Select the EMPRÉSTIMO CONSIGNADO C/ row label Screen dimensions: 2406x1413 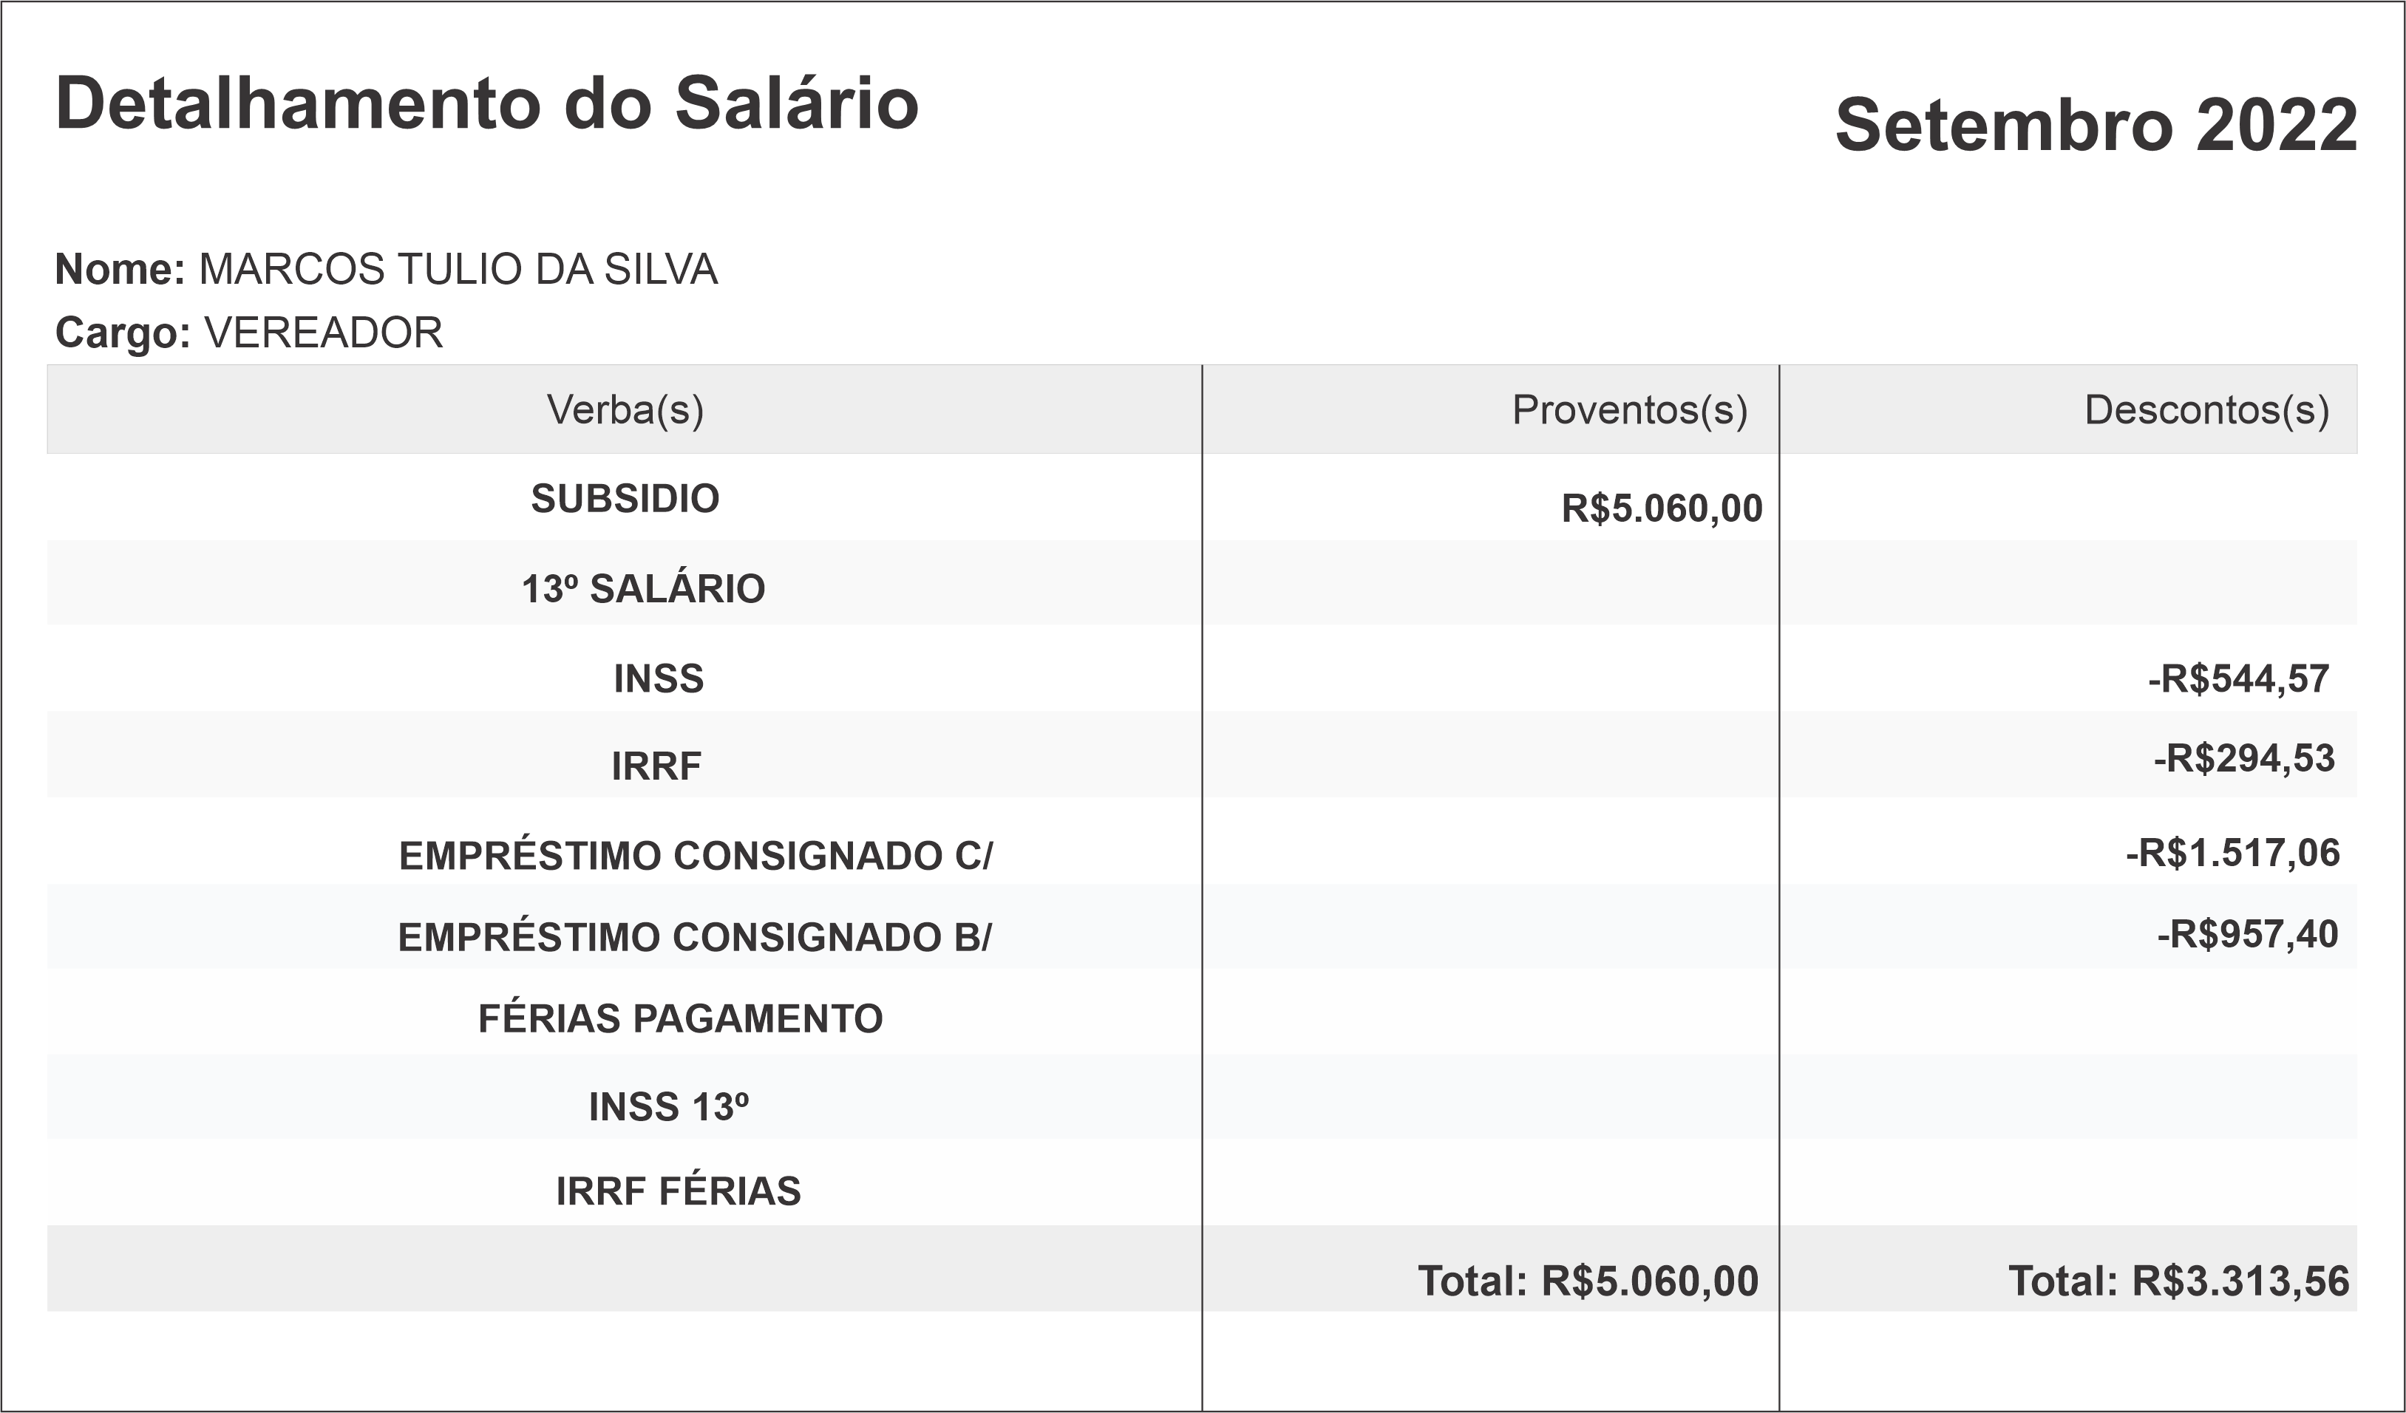pyautogui.click(x=695, y=856)
